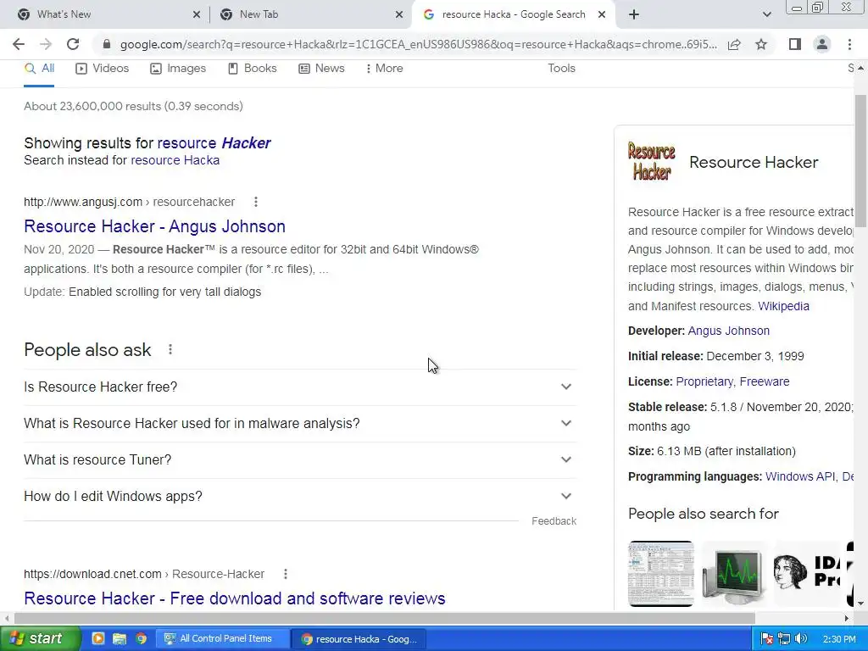868x651 pixels.
Task: Open the More search filters menu
Action: (384, 69)
